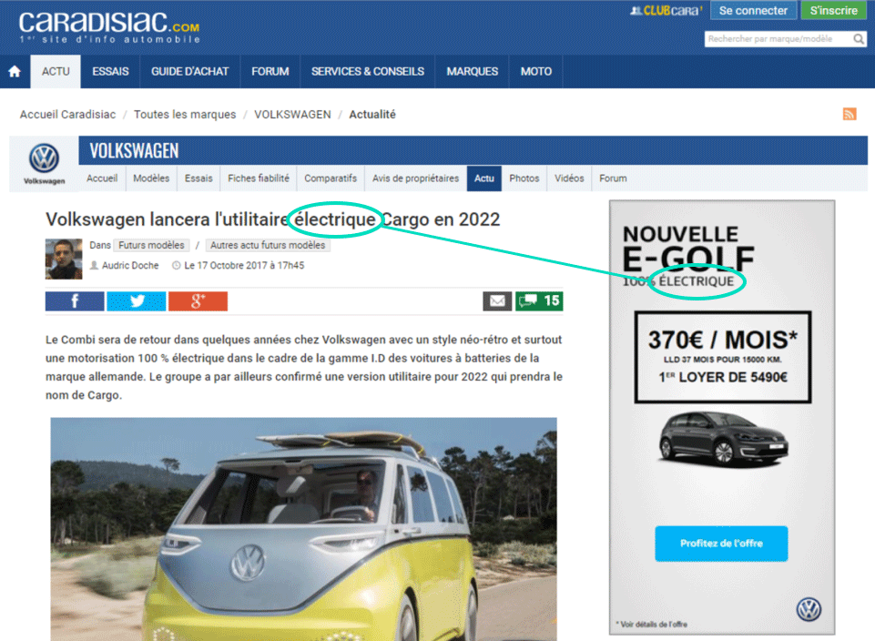
Task: Click Profitez de l'offre ad button
Action: tap(721, 544)
